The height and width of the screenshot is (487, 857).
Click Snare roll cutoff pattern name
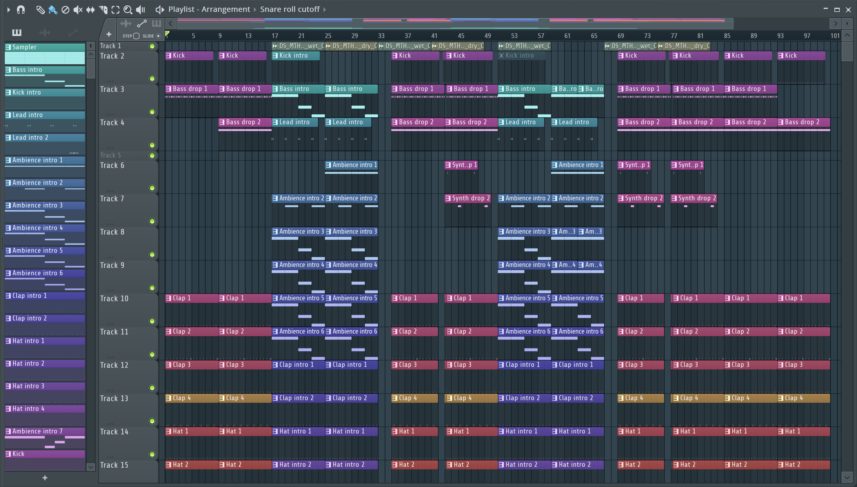coord(290,10)
